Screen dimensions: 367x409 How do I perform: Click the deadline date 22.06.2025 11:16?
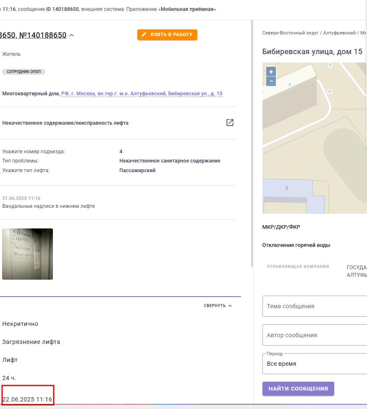[x=27, y=399]
